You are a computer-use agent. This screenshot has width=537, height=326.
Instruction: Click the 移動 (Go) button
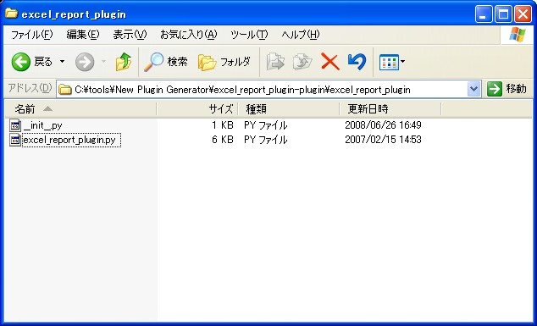coord(507,90)
